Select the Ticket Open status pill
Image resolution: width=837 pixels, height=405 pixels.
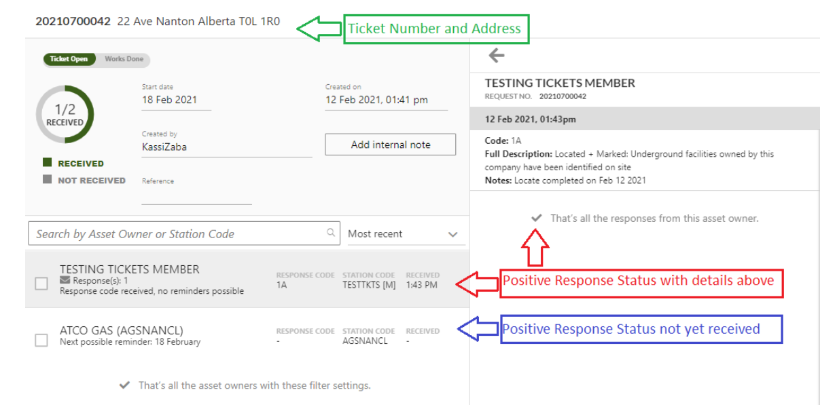[x=69, y=59]
